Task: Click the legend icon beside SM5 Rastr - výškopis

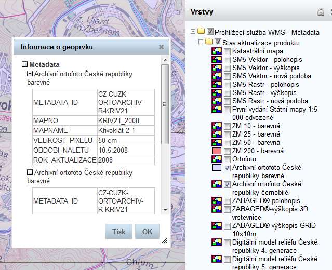Action: click(x=216, y=92)
